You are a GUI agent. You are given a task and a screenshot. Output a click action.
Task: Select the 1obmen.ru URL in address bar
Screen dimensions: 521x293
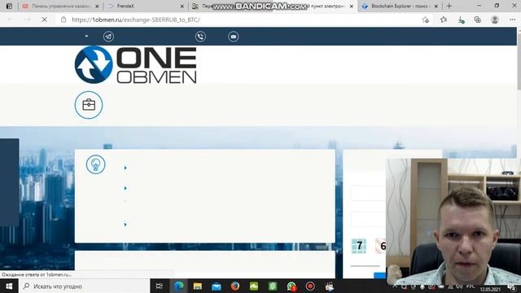[x=136, y=20]
